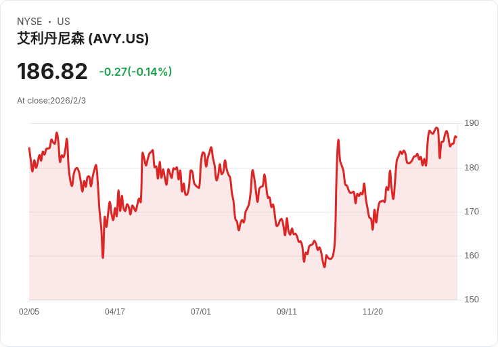
Task: Click the 190 price axis label
Action: point(472,123)
